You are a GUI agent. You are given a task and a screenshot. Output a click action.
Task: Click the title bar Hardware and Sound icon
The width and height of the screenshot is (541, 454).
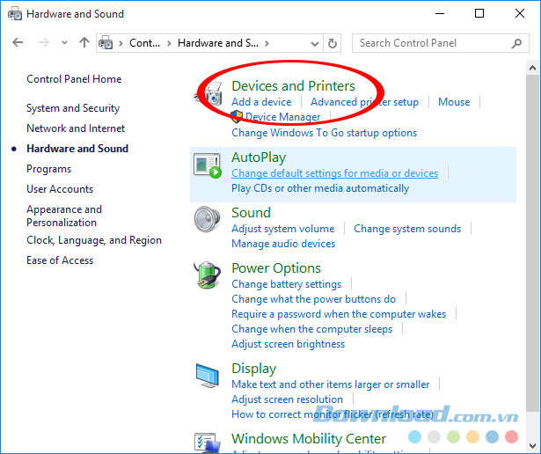click(x=15, y=14)
